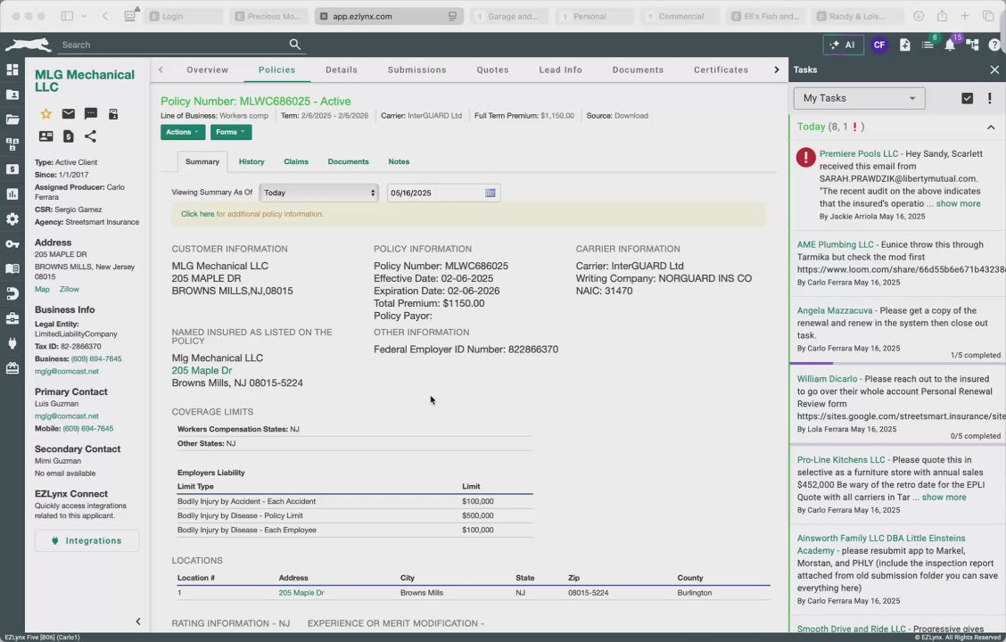Open the Quotes tab

coord(492,70)
